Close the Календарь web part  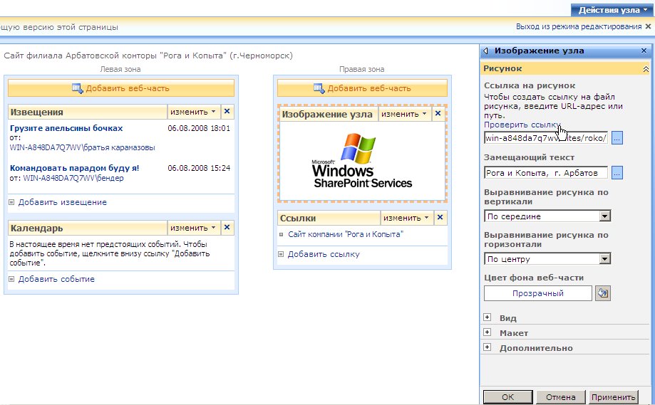point(227,227)
